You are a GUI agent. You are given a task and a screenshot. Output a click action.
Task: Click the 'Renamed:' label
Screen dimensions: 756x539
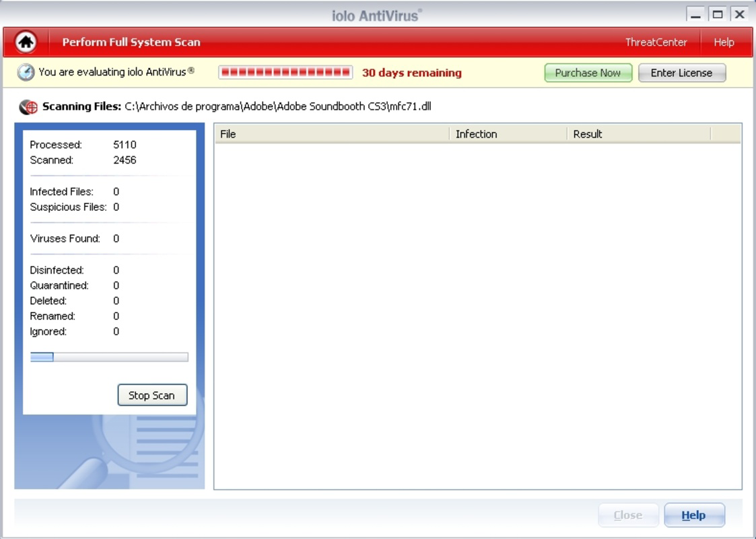[53, 317]
